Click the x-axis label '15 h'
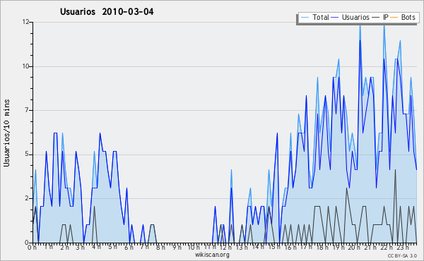424x261 pixels. pyautogui.click(x=274, y=247)
